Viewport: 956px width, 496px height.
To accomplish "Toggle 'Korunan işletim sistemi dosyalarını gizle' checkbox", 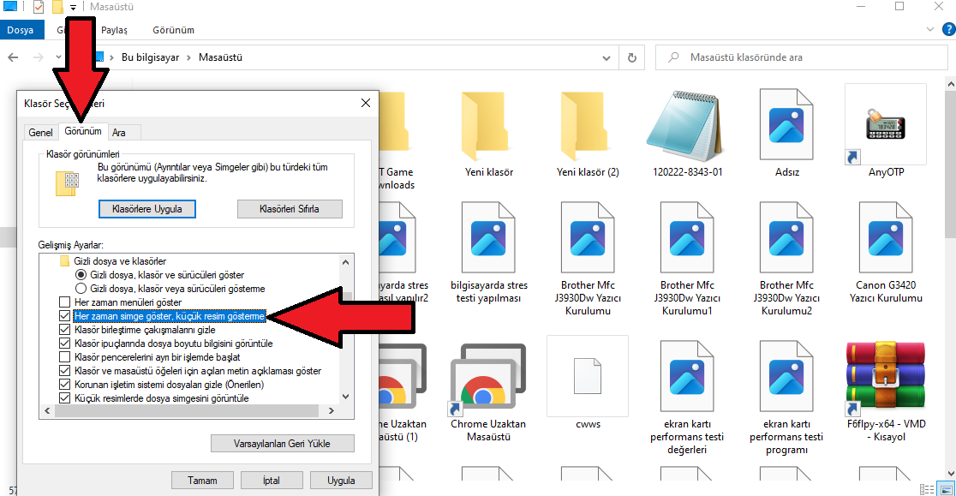I will (x=64, y=385).
